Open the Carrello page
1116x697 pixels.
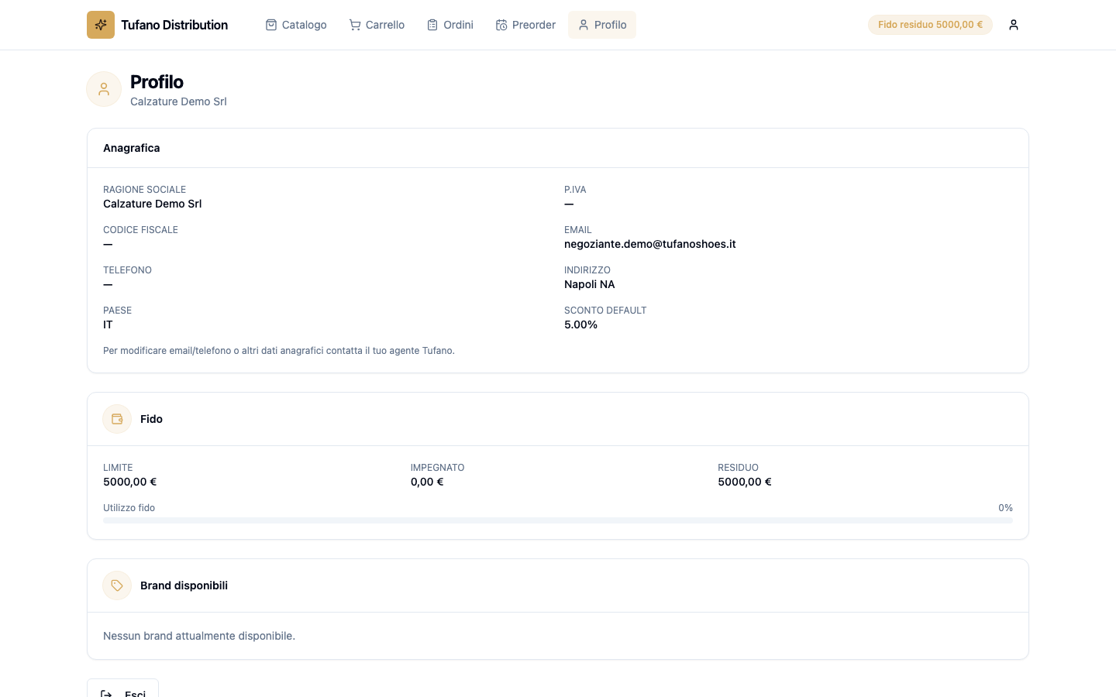pyautogui.click(x=377, y=25)
